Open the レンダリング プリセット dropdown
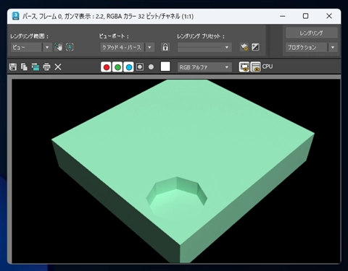348x271 pixels. [x=204, y=47]
